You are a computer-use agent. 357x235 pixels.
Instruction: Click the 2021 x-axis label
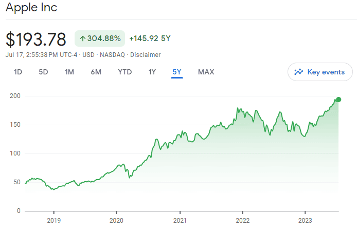tap(180, 221)
